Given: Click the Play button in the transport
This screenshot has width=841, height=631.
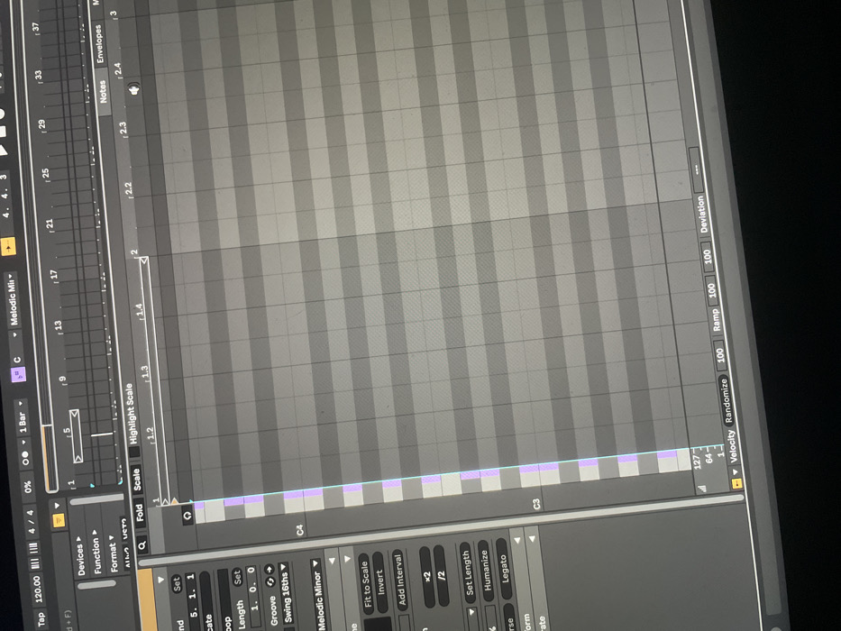Looking at the screenshot, I should pyautogui.click(x=3, y=150).
